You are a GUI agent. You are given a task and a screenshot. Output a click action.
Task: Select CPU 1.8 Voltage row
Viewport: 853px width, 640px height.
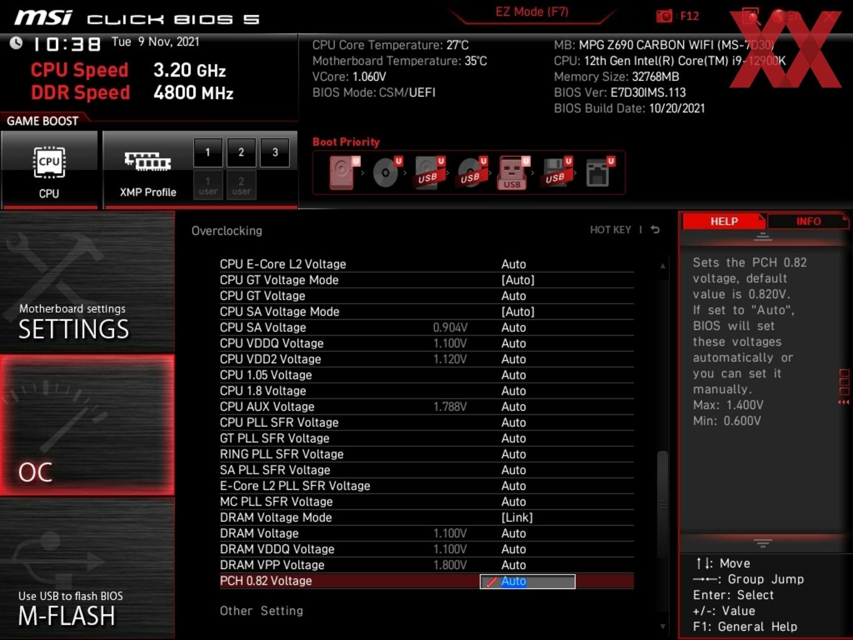coord(426,391)
